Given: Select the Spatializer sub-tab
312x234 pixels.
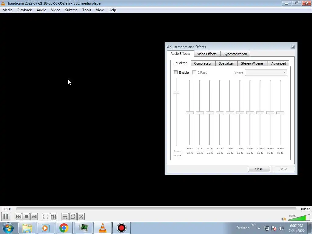Looking at the screenshot, I should 226,63.
